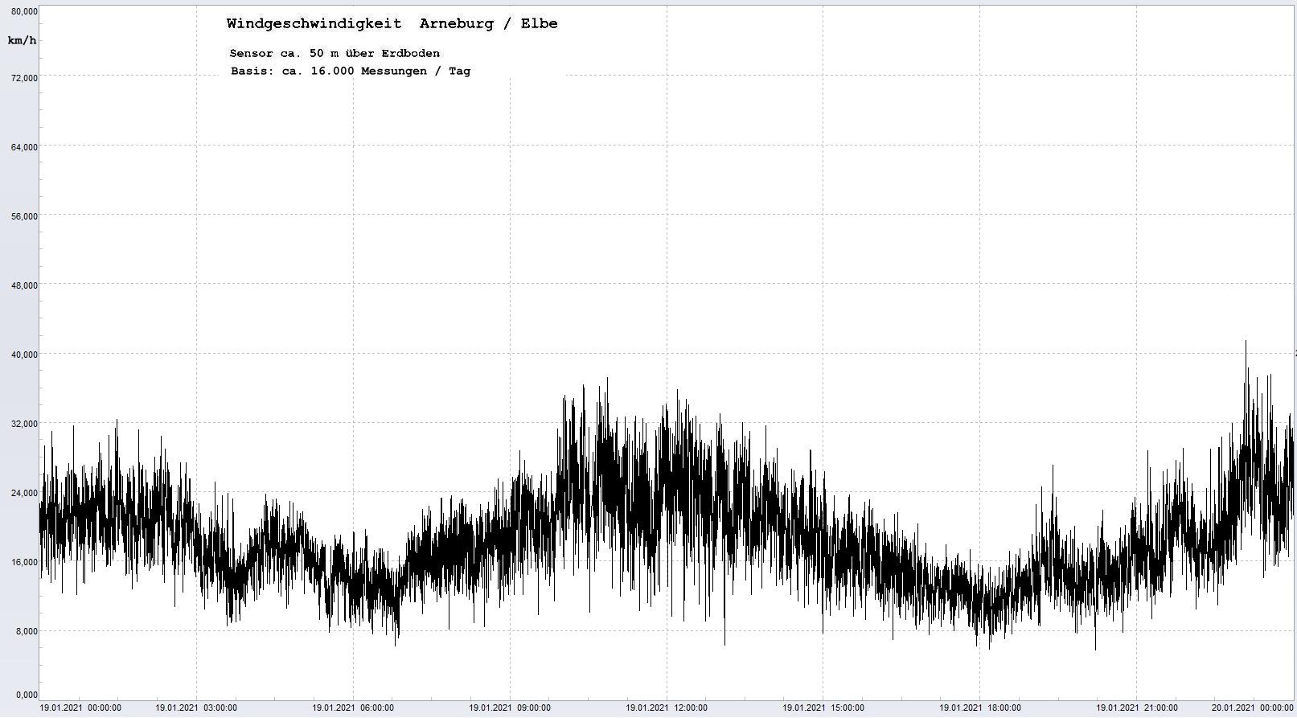This screenshot has width=1297, height=718.
Task: Click the 8,000 y-axis label
Action: point(27,631)
